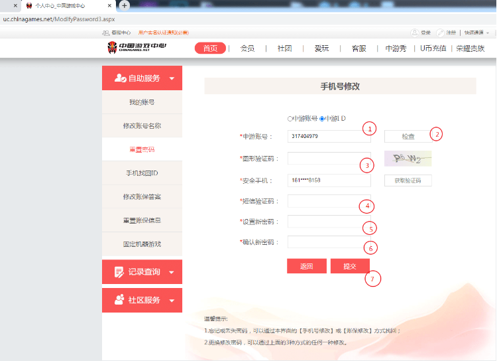This screenshot has width=497, height=361.
Task: Refresh the captcha image
Action: pos(408,158)
